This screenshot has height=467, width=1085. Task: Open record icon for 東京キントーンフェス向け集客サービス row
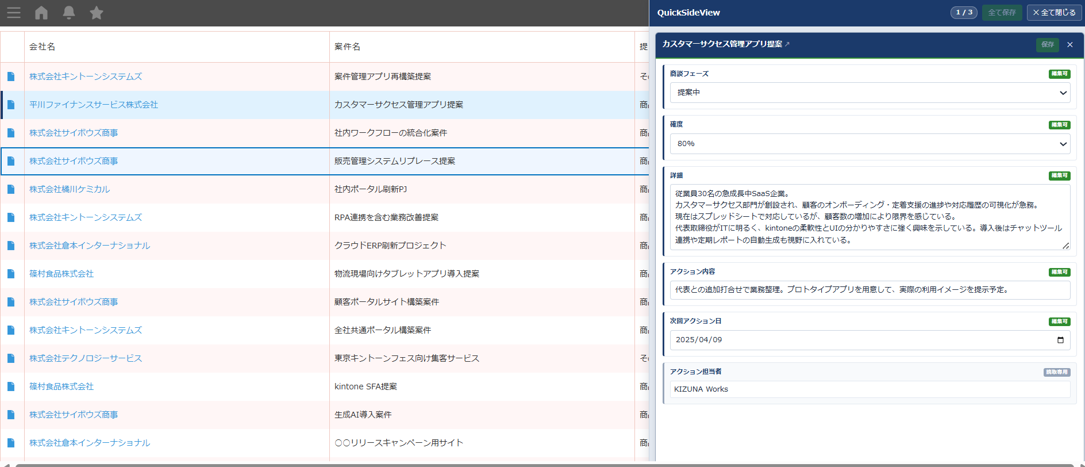[x=11, y=358]
